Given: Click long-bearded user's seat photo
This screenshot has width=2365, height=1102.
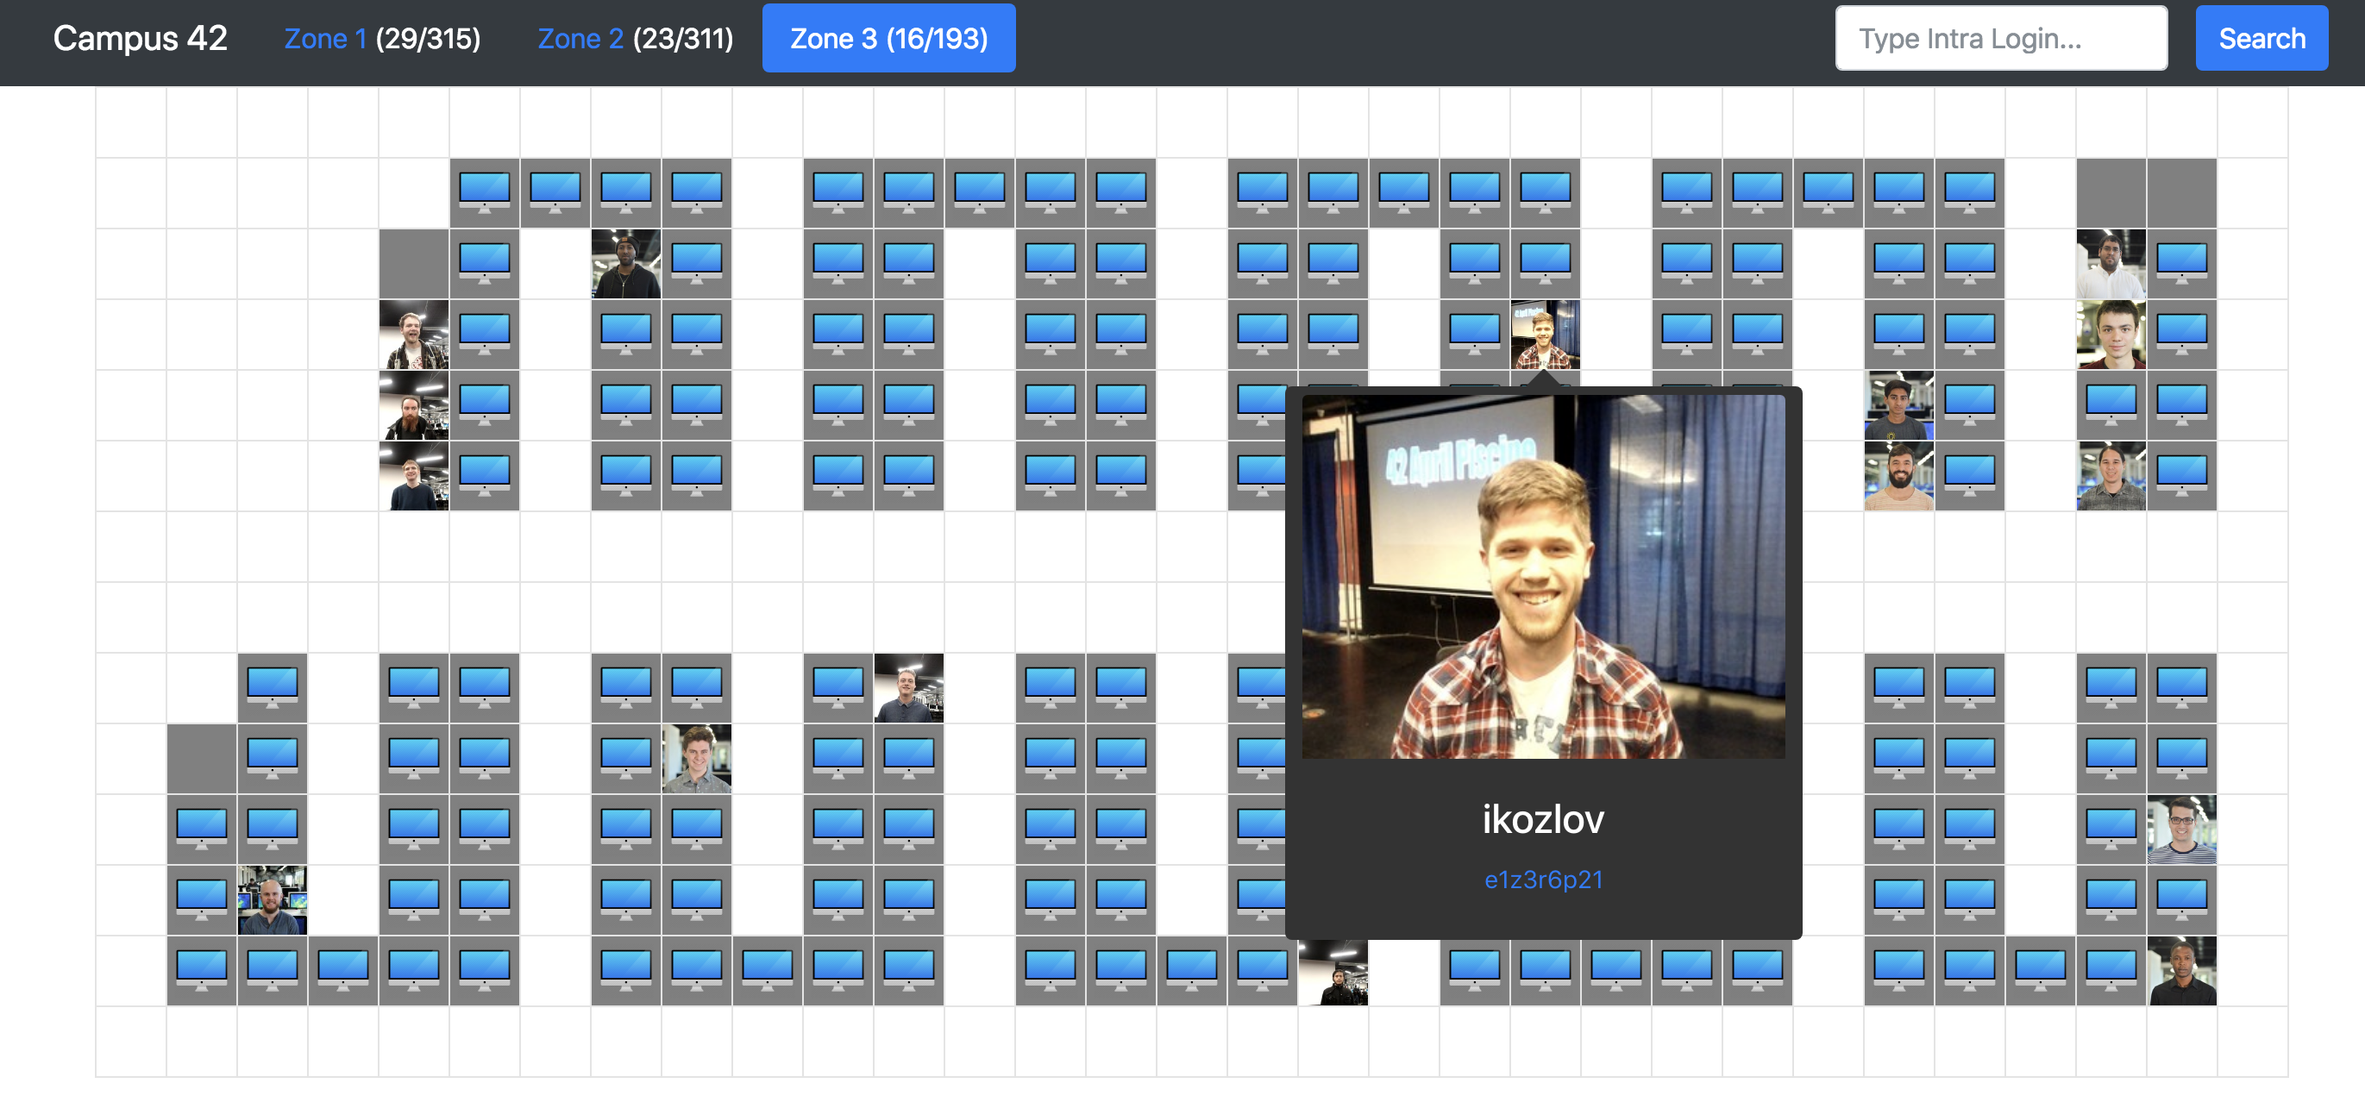Looking at the screenshot, I should [413, 404].
